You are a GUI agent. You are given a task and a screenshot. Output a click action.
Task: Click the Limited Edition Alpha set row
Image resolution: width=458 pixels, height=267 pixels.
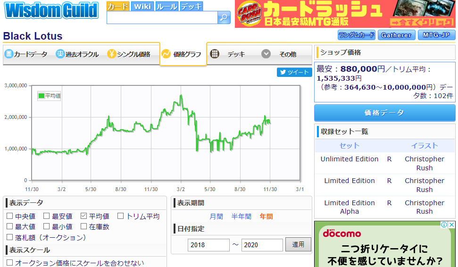[x=385, y=207]
